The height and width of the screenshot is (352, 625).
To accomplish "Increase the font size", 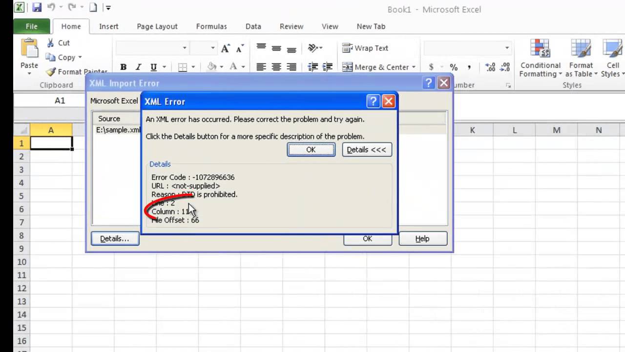I will (x=225, y=48).
